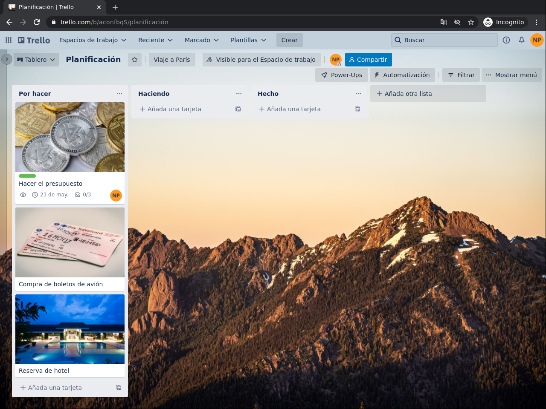Add a card to Por hacer list
546x409 pixels.
[x=63, y=388]
